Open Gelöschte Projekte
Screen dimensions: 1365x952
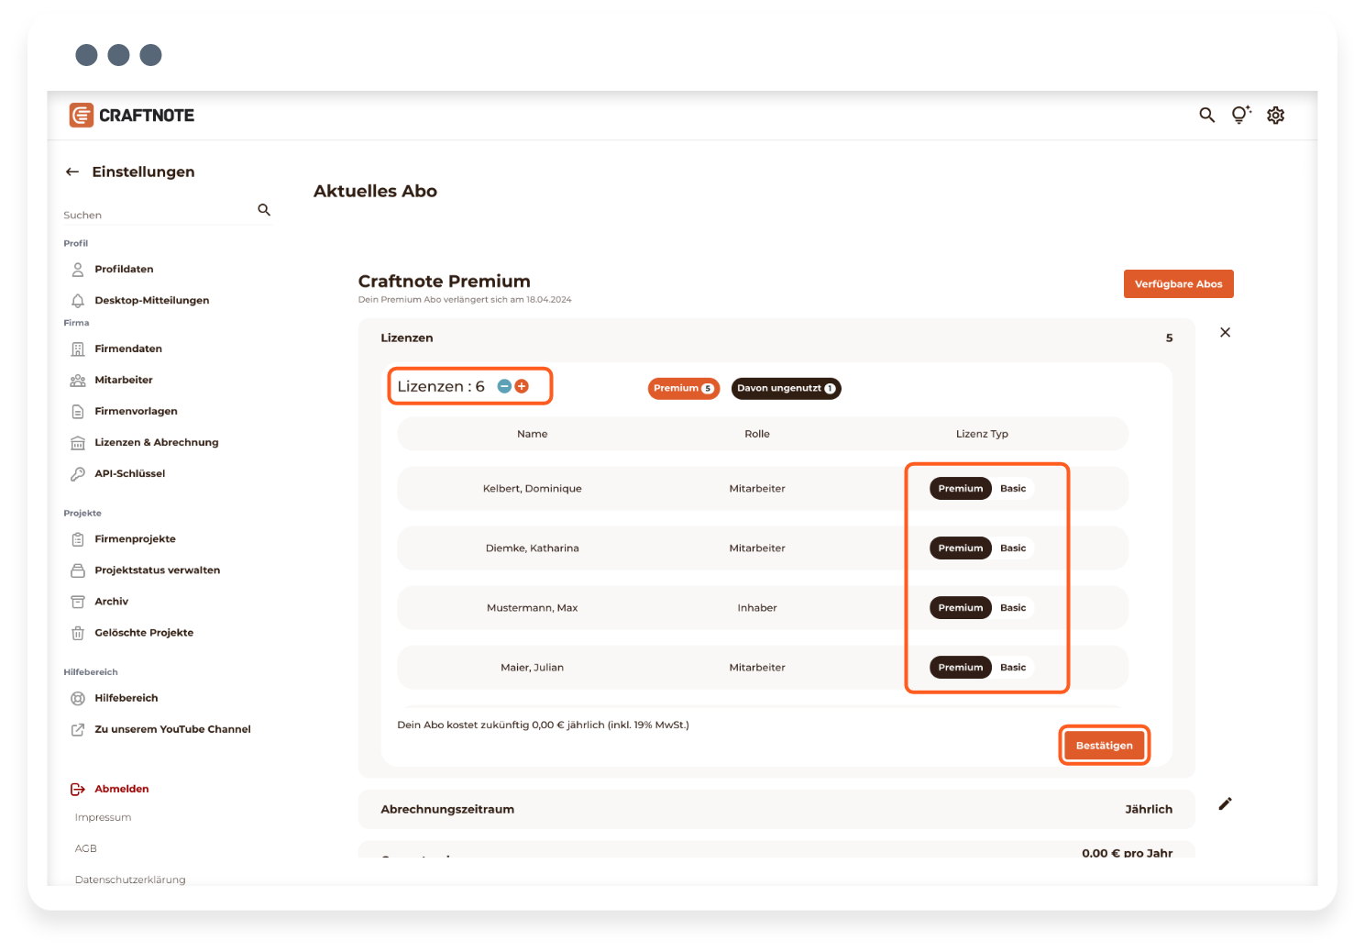tap(144, 632)
